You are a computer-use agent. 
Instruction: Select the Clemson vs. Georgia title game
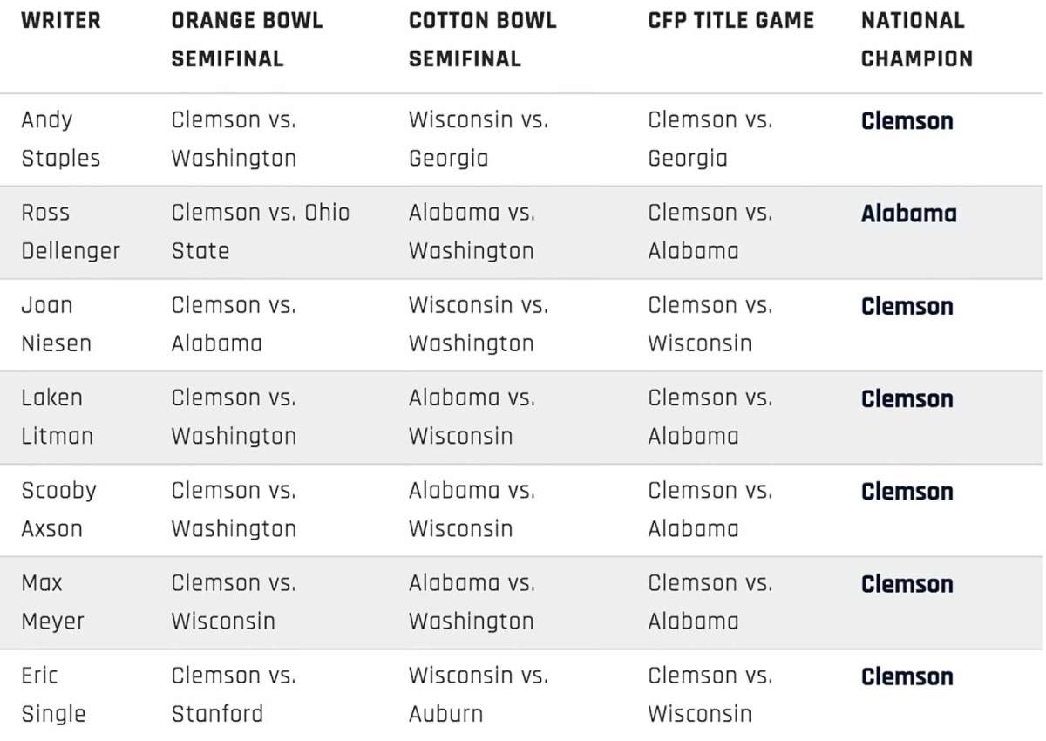tap(710, 139)
